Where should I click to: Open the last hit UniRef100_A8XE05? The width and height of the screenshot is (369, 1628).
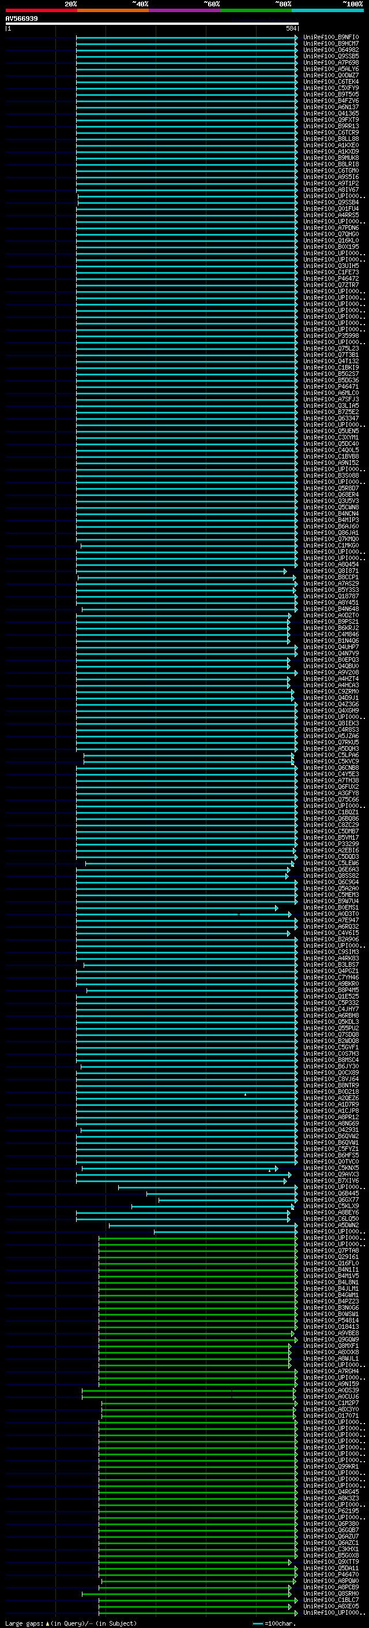(x=330, y=1606)
